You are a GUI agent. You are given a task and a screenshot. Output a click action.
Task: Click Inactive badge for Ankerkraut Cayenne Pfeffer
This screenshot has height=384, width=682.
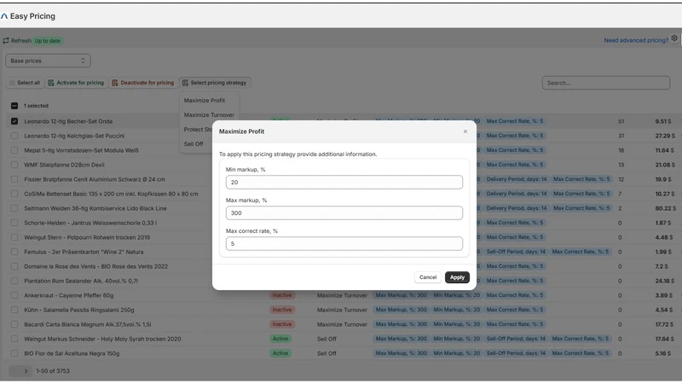pos(282,295)
